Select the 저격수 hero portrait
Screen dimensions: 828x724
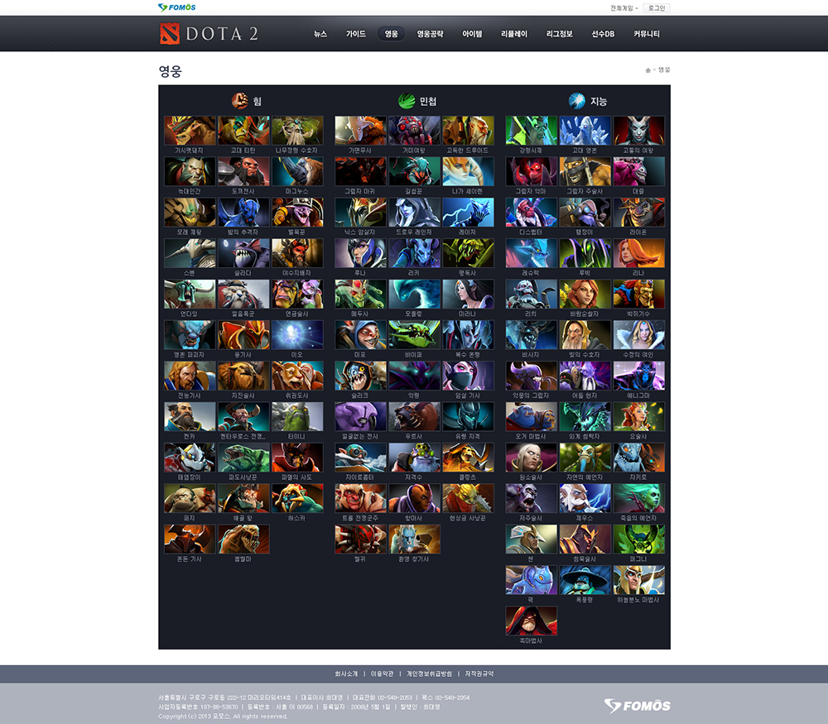pyautogui.click(x=414, y=458)
